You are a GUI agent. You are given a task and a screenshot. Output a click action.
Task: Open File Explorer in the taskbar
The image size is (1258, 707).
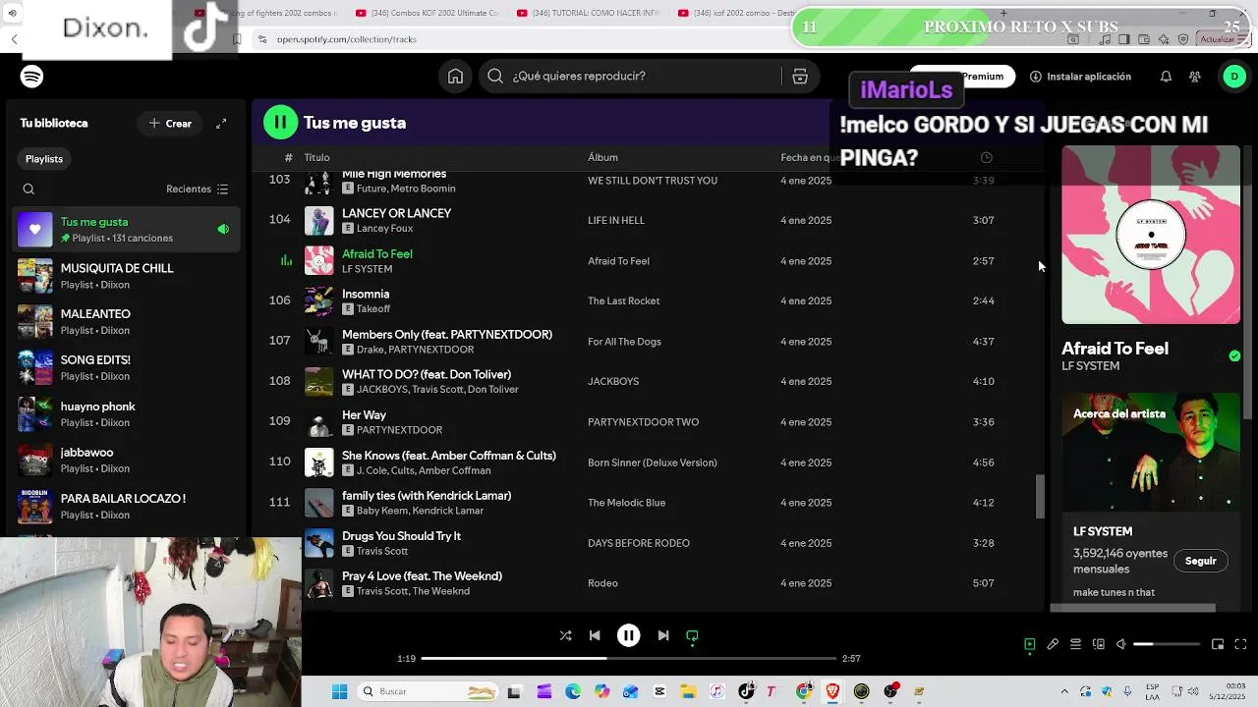[688, 691]
